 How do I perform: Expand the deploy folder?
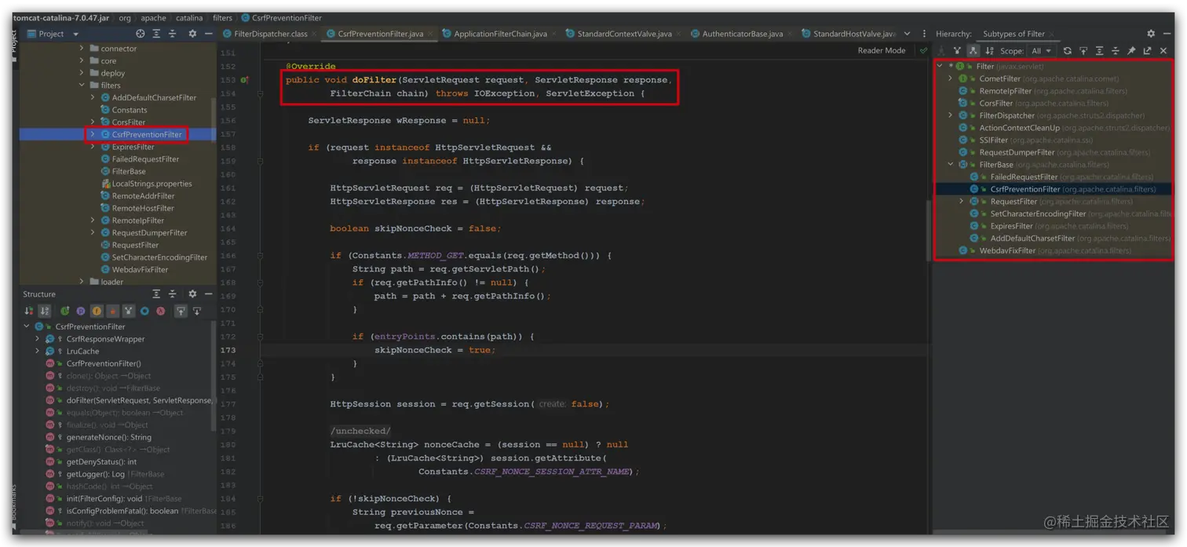[x=82, y=73]
